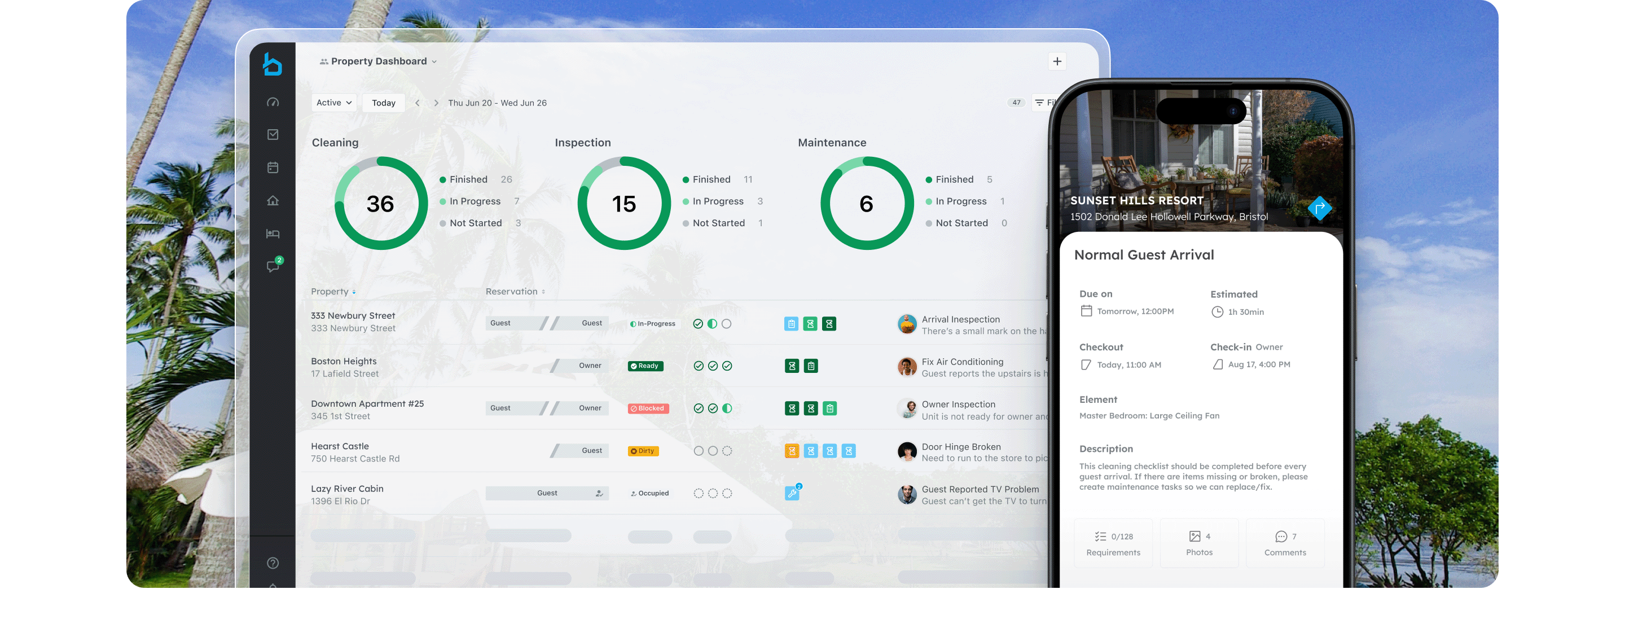Check a completed status circle for Downtown Apartment #25
This screenshot has width=1625, height=642.
pyautogui.click(x=699, y=408)
